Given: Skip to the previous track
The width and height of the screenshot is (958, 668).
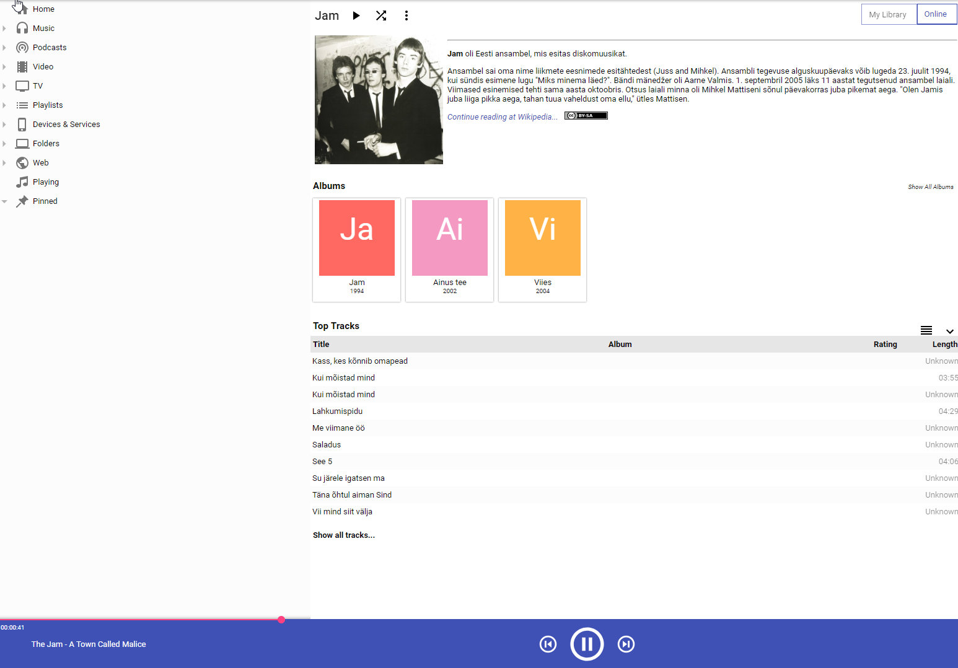Looking at the screenshot, I should [x=548, y=644].
